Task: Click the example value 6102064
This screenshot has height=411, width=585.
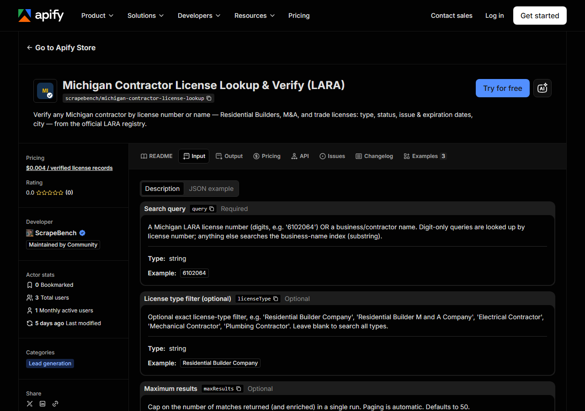Action: (195, 273)
